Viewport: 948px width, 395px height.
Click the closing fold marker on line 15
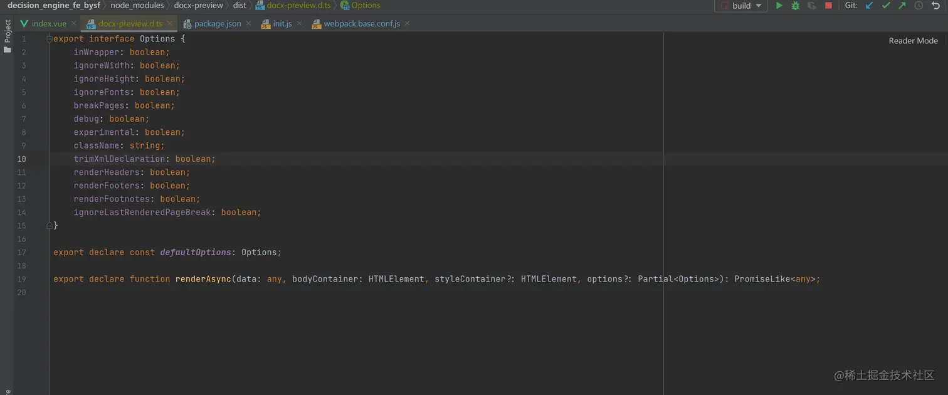(x=49, y=226)
